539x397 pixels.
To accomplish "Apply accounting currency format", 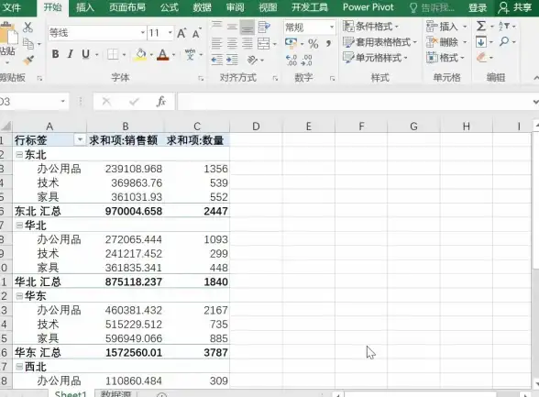I will coord(291,43).
